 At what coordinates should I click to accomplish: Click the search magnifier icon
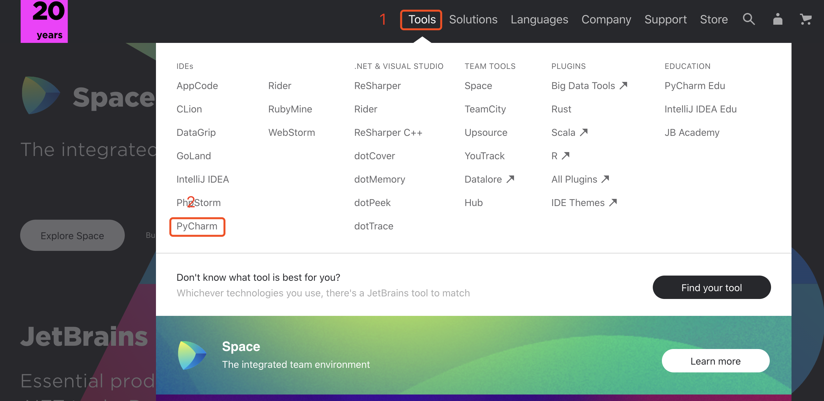pyautogui.click(x=749, y=19)
